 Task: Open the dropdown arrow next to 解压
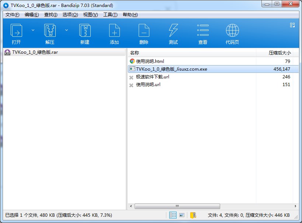[x=66, y=30]
